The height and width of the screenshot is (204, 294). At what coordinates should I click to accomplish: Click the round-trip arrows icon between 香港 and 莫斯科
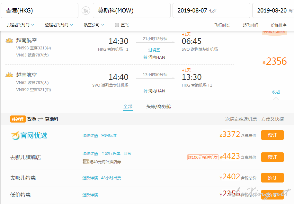(40, 119)
